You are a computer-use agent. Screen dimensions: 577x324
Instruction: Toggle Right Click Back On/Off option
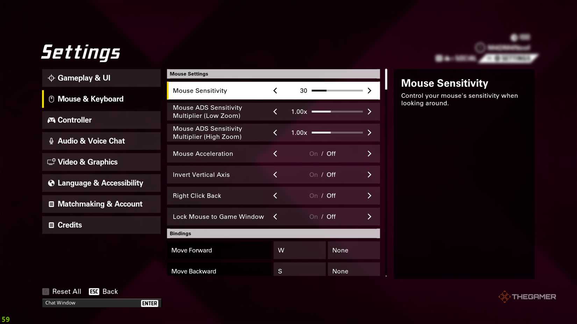322,196
